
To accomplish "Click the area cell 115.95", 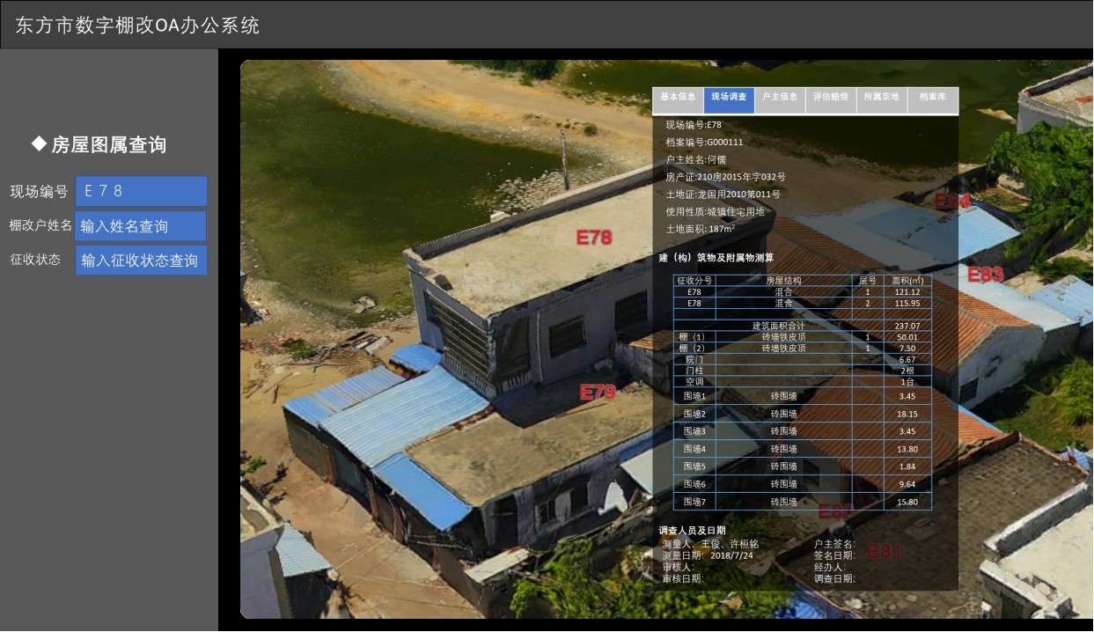I will pyautogui.click(x=907, y=303).
